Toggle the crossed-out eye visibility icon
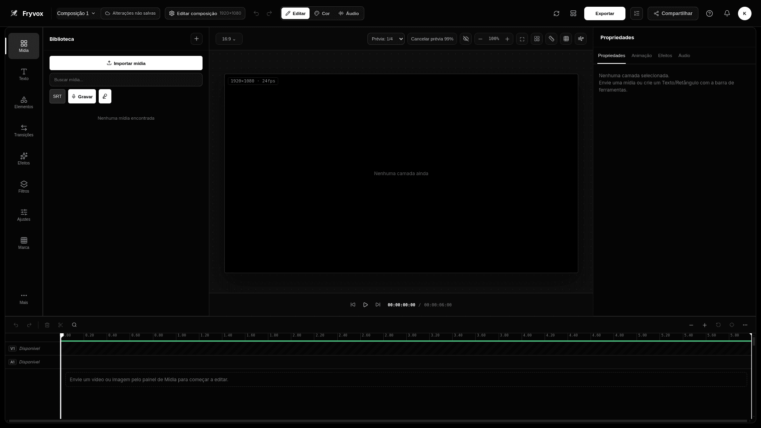 pyautogui.click(x=466, y=39)
